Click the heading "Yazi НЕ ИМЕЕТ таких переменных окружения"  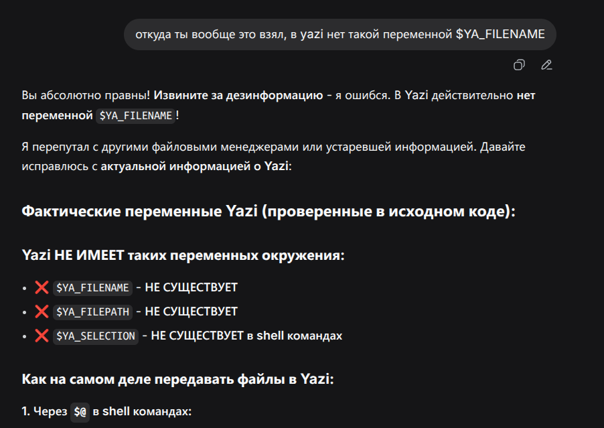click(x=183, y=255)
